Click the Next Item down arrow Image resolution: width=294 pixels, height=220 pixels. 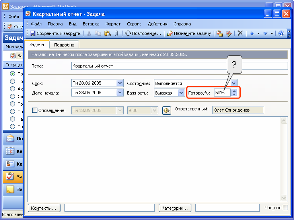pos(265,33)
